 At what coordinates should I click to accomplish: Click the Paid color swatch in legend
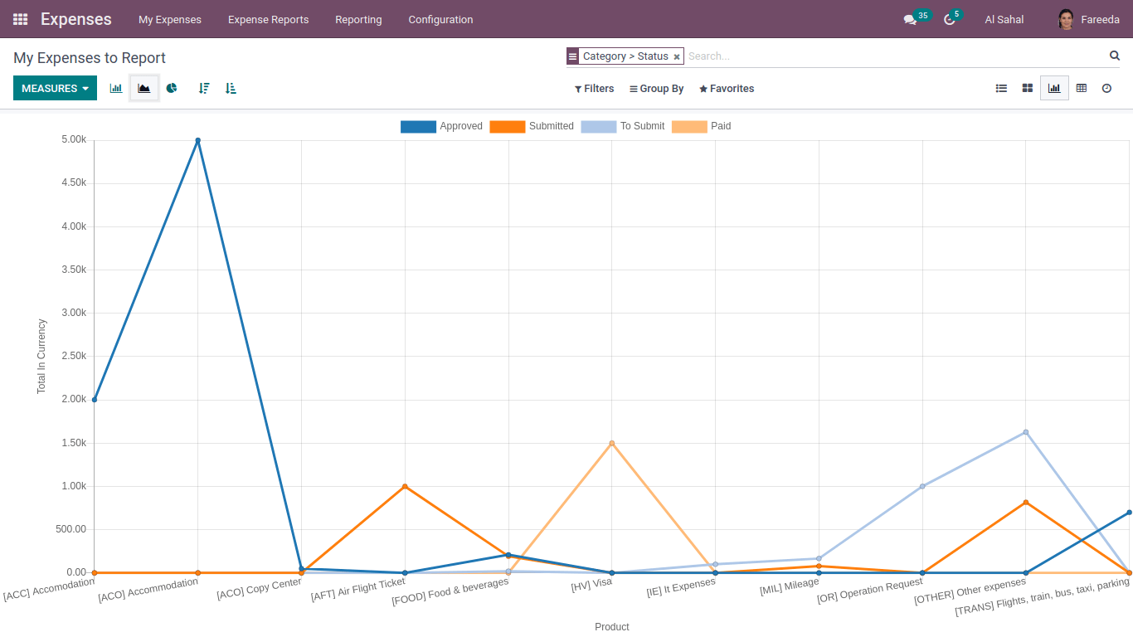point(689,126)
